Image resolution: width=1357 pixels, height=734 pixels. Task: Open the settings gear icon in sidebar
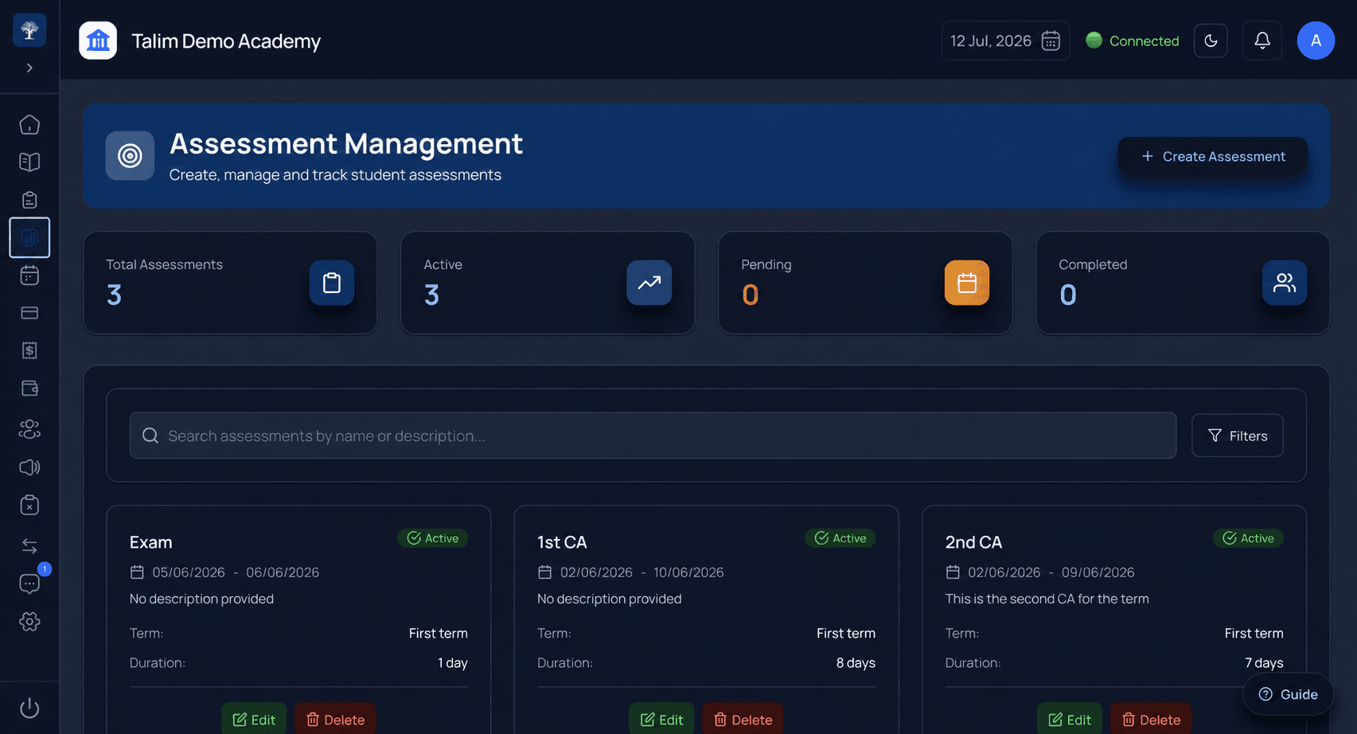point(29,622)
